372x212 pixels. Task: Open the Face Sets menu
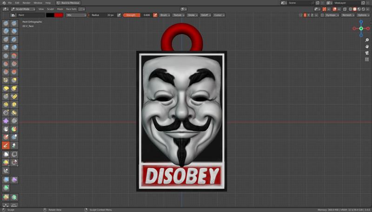pyautogui.click(x=71, y=9)
